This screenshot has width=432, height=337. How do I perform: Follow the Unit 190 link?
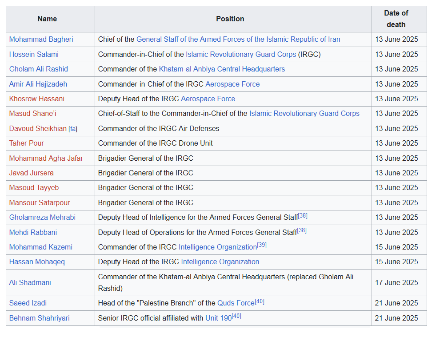click(x=218, y=318)
